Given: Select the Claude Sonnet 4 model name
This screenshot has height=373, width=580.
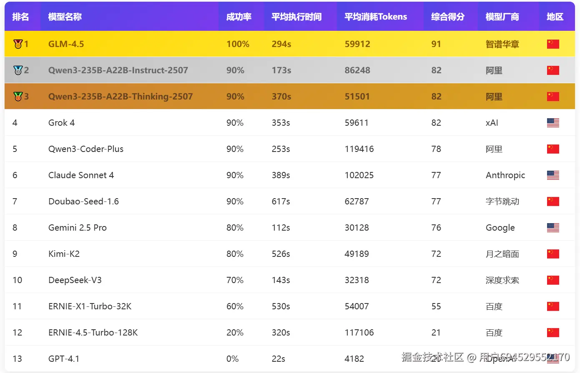Looking at the screenshot, I should [x=81, y=175].
